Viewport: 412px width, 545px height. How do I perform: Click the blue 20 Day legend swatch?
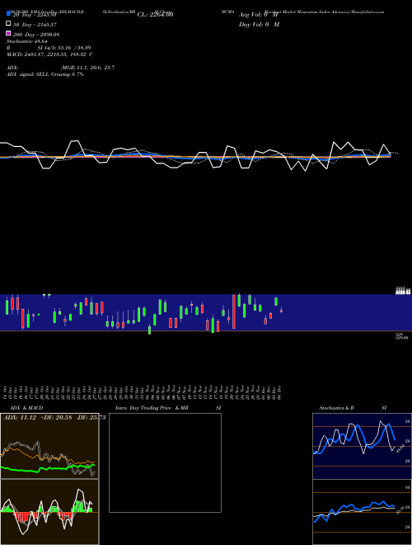click(x=8, y=13)
